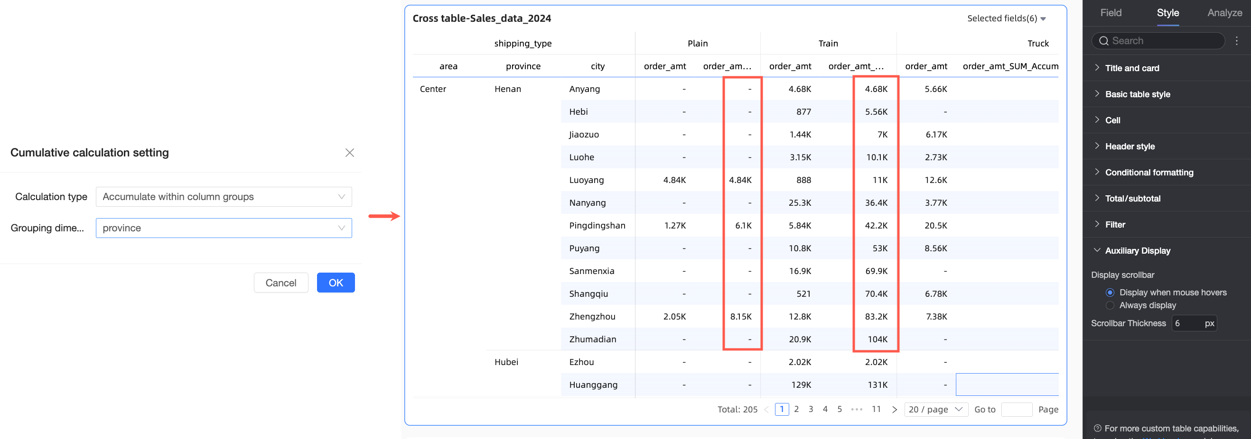Open the three-dot more menu beside Search

1237,41
